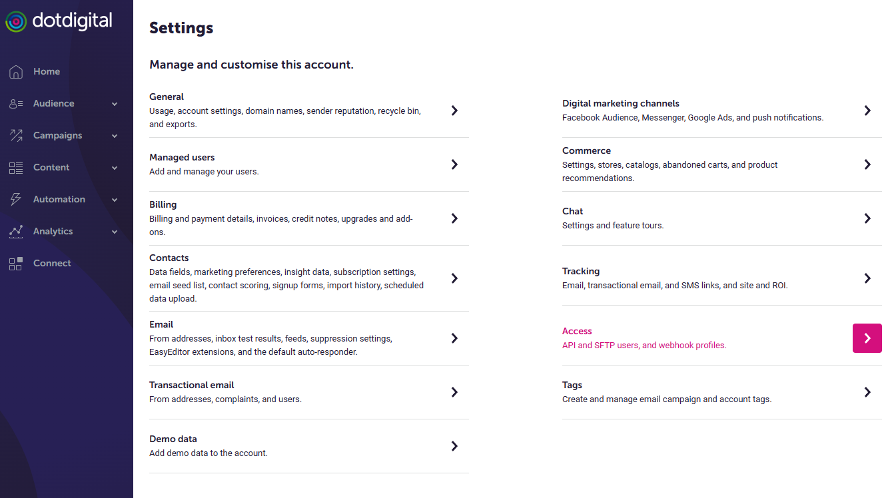
Task: Click the Audience people icon
Action: pyautogui.click(x=16, y=104)
